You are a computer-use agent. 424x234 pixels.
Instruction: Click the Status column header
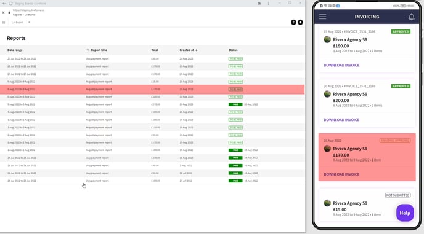[233, 50]
